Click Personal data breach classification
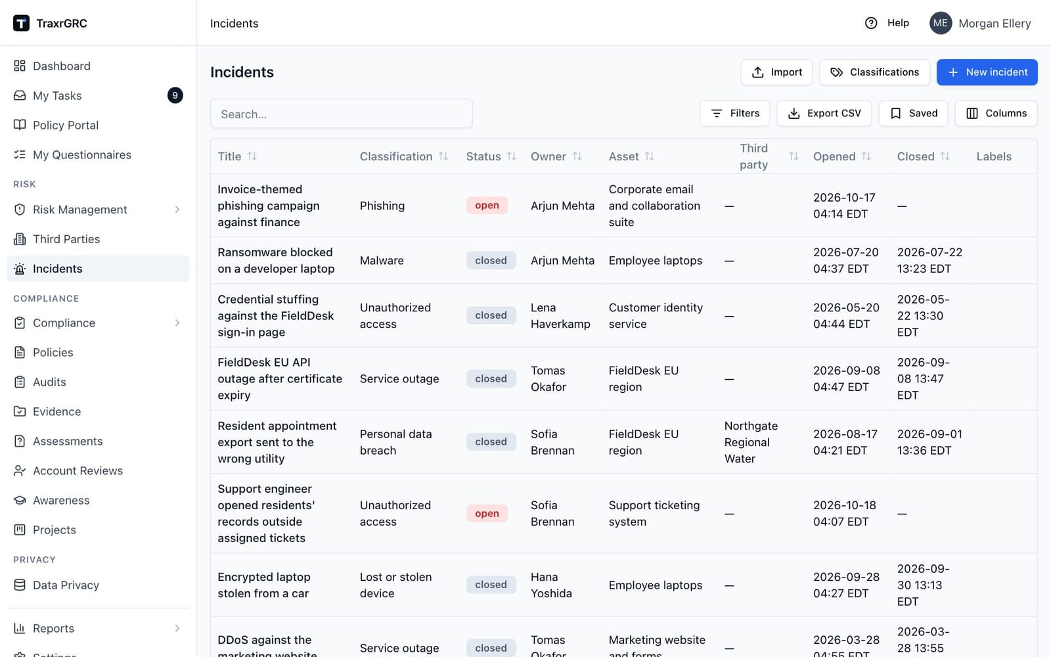The image size is (1051, 657). tap(395, 442)
